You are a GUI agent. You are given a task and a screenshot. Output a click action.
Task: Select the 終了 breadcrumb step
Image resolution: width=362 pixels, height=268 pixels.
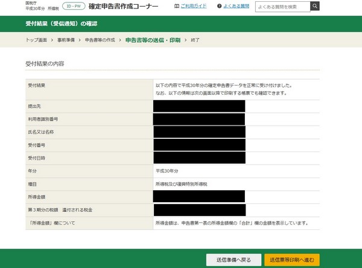tap(195, 40)
